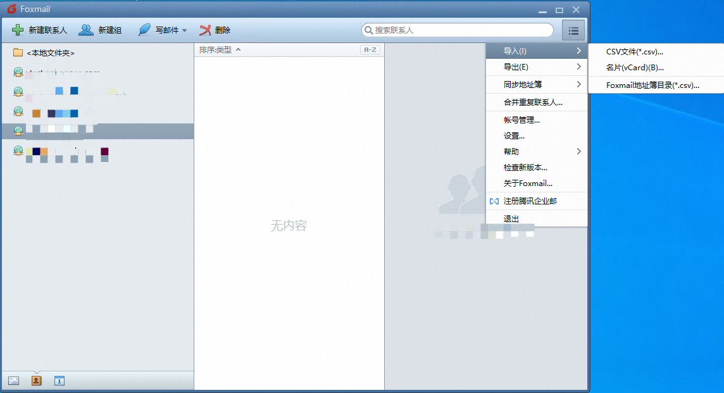Select 注册腾讯企业邮 menu item
This screenshot has height=393, width=724.
pyautogui.click(x=537, y=201)
